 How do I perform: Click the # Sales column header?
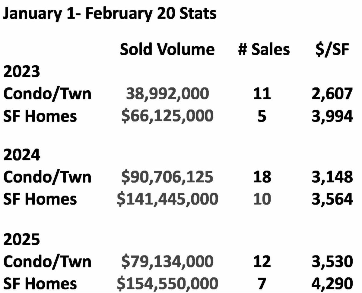[x=264, y=50]
